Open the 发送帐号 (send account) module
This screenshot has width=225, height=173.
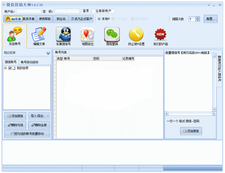15,36
